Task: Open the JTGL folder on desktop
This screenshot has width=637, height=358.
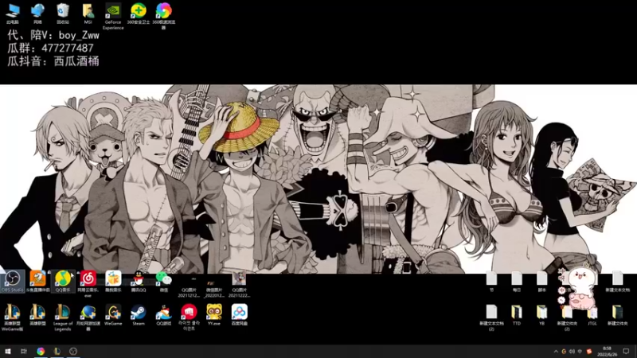Action: pos(592,315)
